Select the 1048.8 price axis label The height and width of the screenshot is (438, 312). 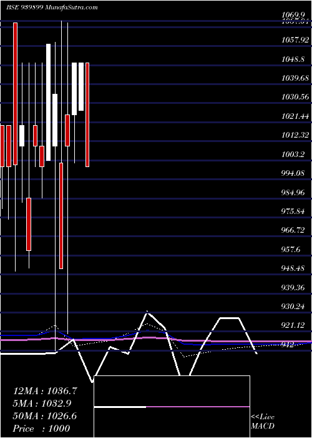click(293, 59)
